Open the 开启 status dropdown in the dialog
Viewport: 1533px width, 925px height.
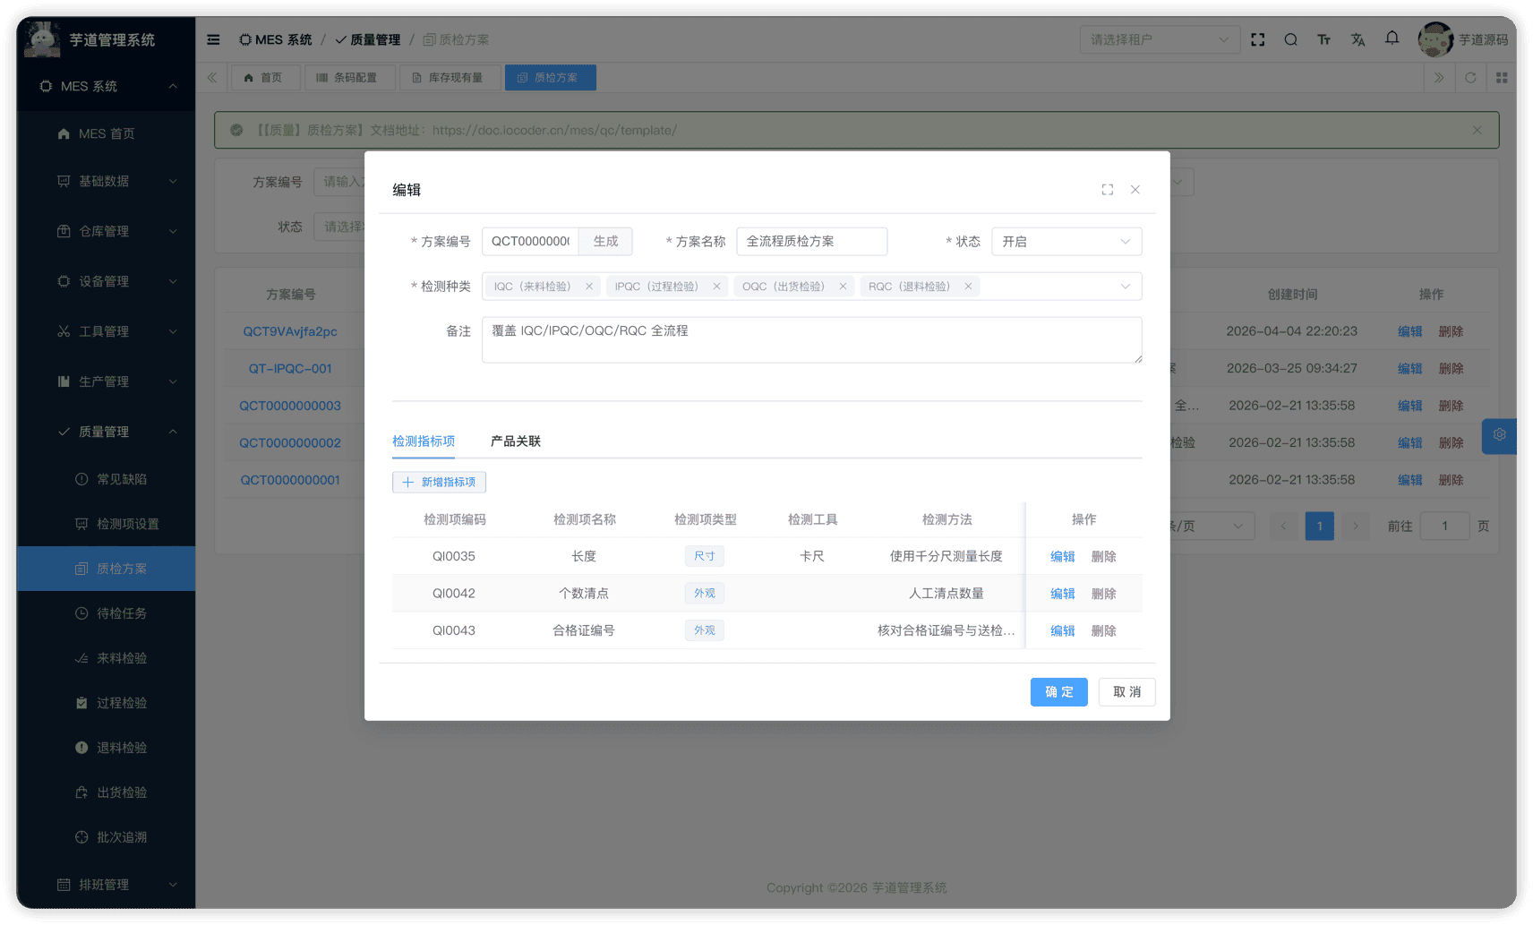click(x=1066, y=241)
